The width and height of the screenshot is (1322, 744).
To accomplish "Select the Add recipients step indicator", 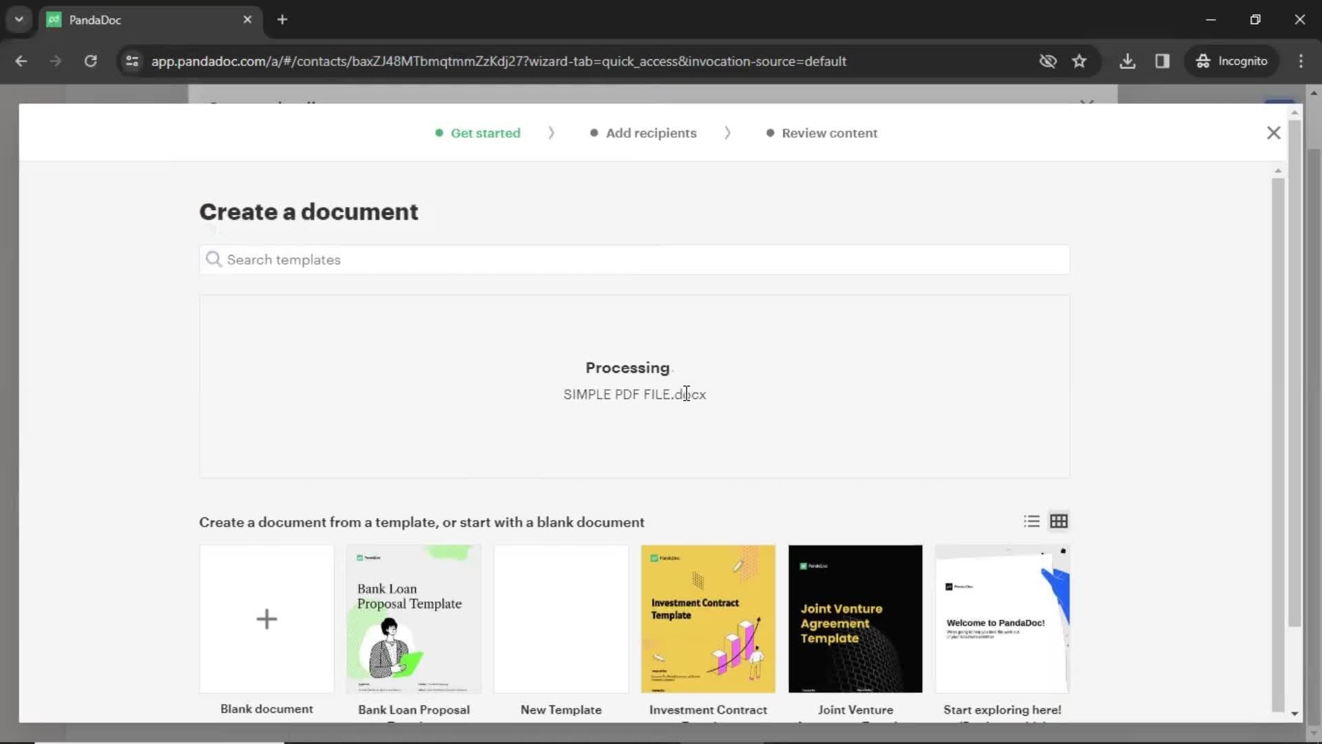I will coord(651,133).
